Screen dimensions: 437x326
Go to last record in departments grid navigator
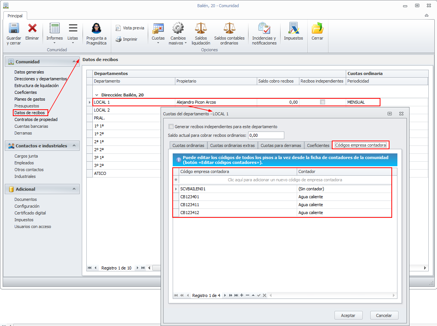(143, 268)
